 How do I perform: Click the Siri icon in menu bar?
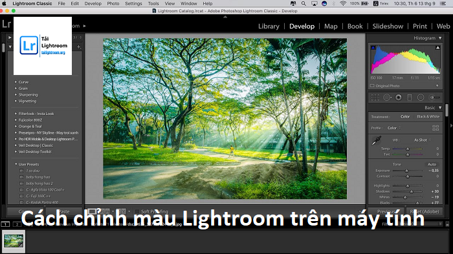coord(324,3)
